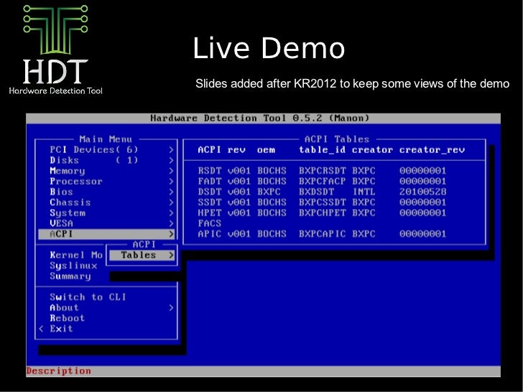Screen dimensions: 523x392
Task: Open the VESA menu entry
Action: click(x=106, y=223)
